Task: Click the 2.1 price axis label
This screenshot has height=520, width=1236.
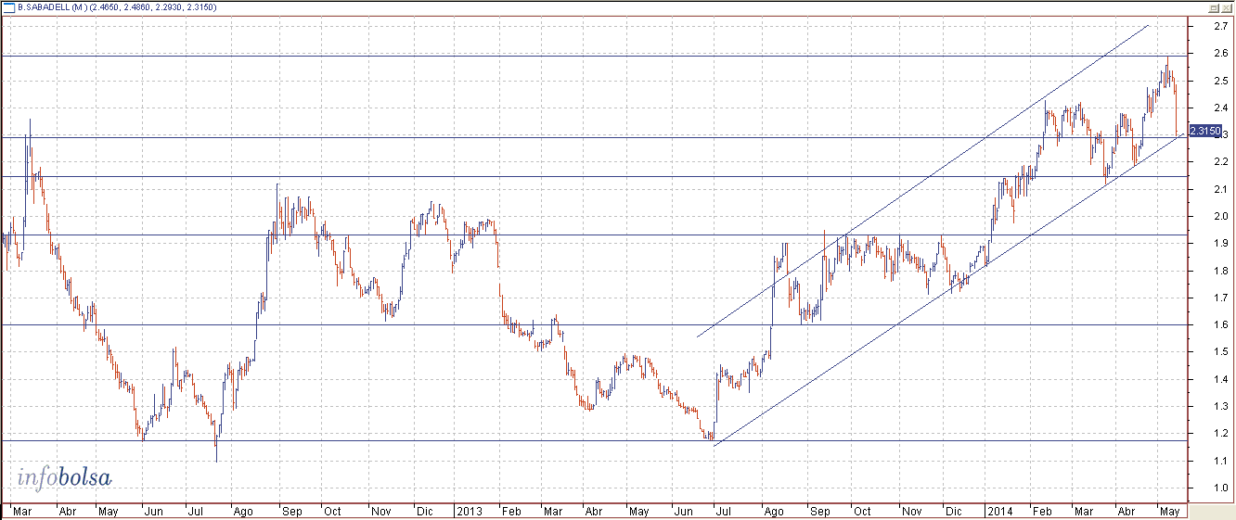Action: pyautogui.click(x=1221, y=189)
